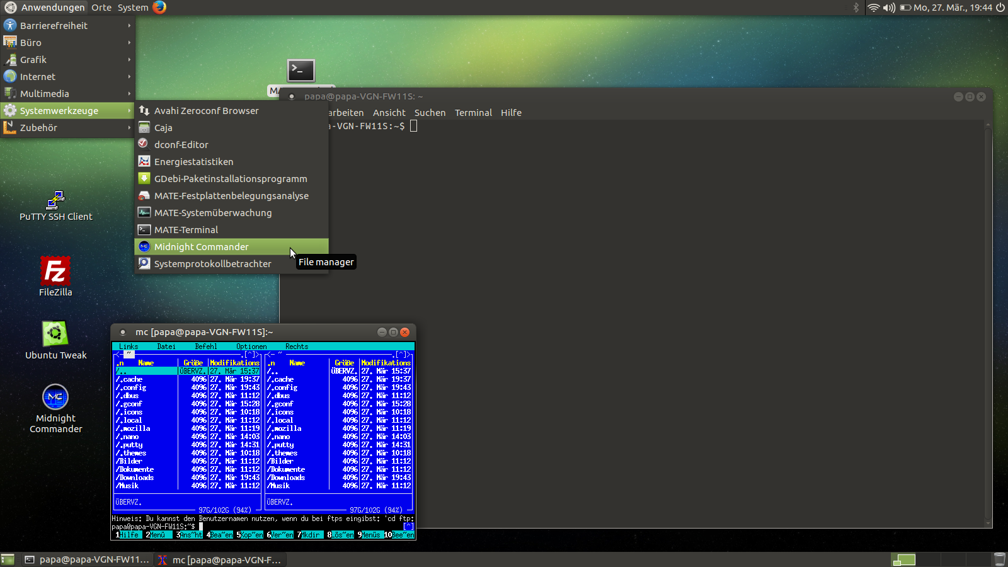Select the Ubuntu Tweak desktop icon
The width and height of the screenshot is (1008, 567).
[55, 340]
